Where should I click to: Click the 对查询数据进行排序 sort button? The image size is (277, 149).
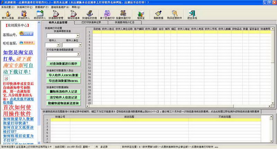(x=63, y=64)
